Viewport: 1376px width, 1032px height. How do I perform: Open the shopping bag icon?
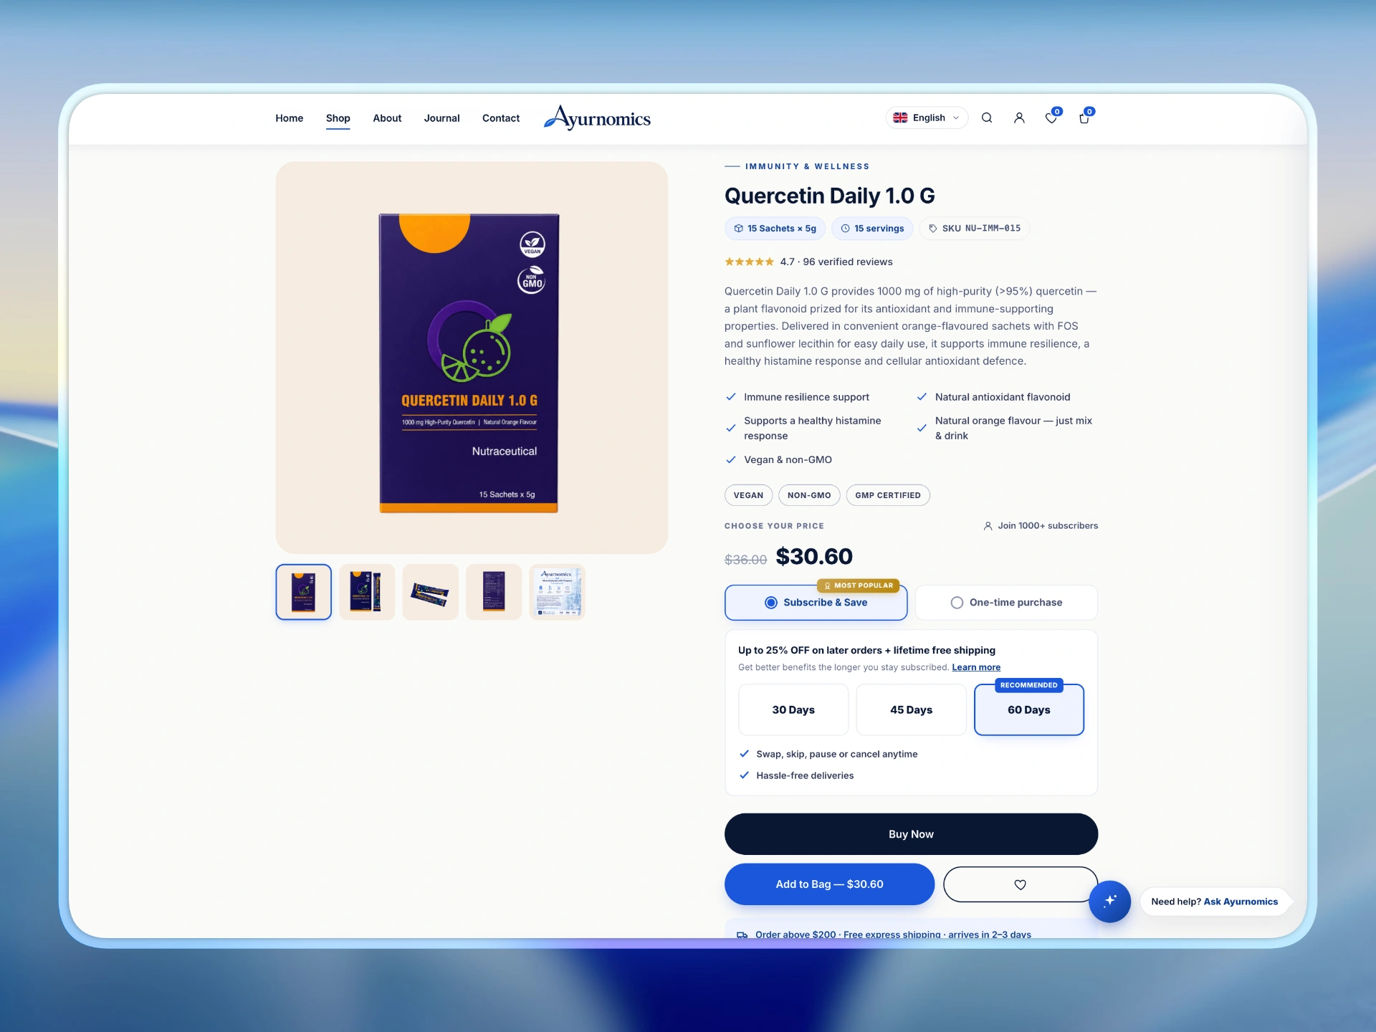(x=1084, y=118)
